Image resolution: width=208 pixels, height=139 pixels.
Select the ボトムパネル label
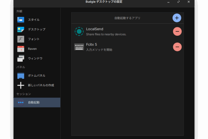click(37, 76)
